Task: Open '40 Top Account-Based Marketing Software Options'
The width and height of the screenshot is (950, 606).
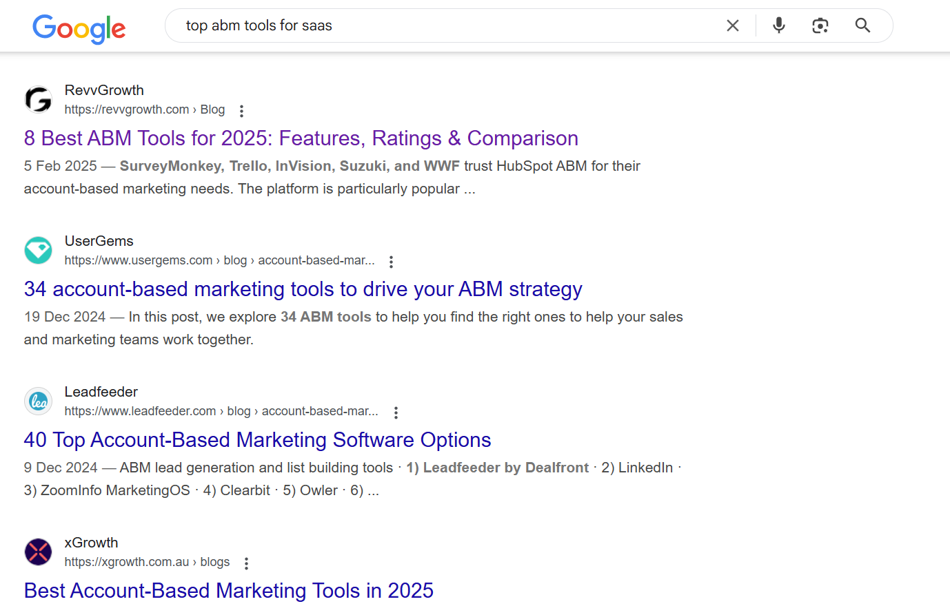Action: tap(258, 440)
